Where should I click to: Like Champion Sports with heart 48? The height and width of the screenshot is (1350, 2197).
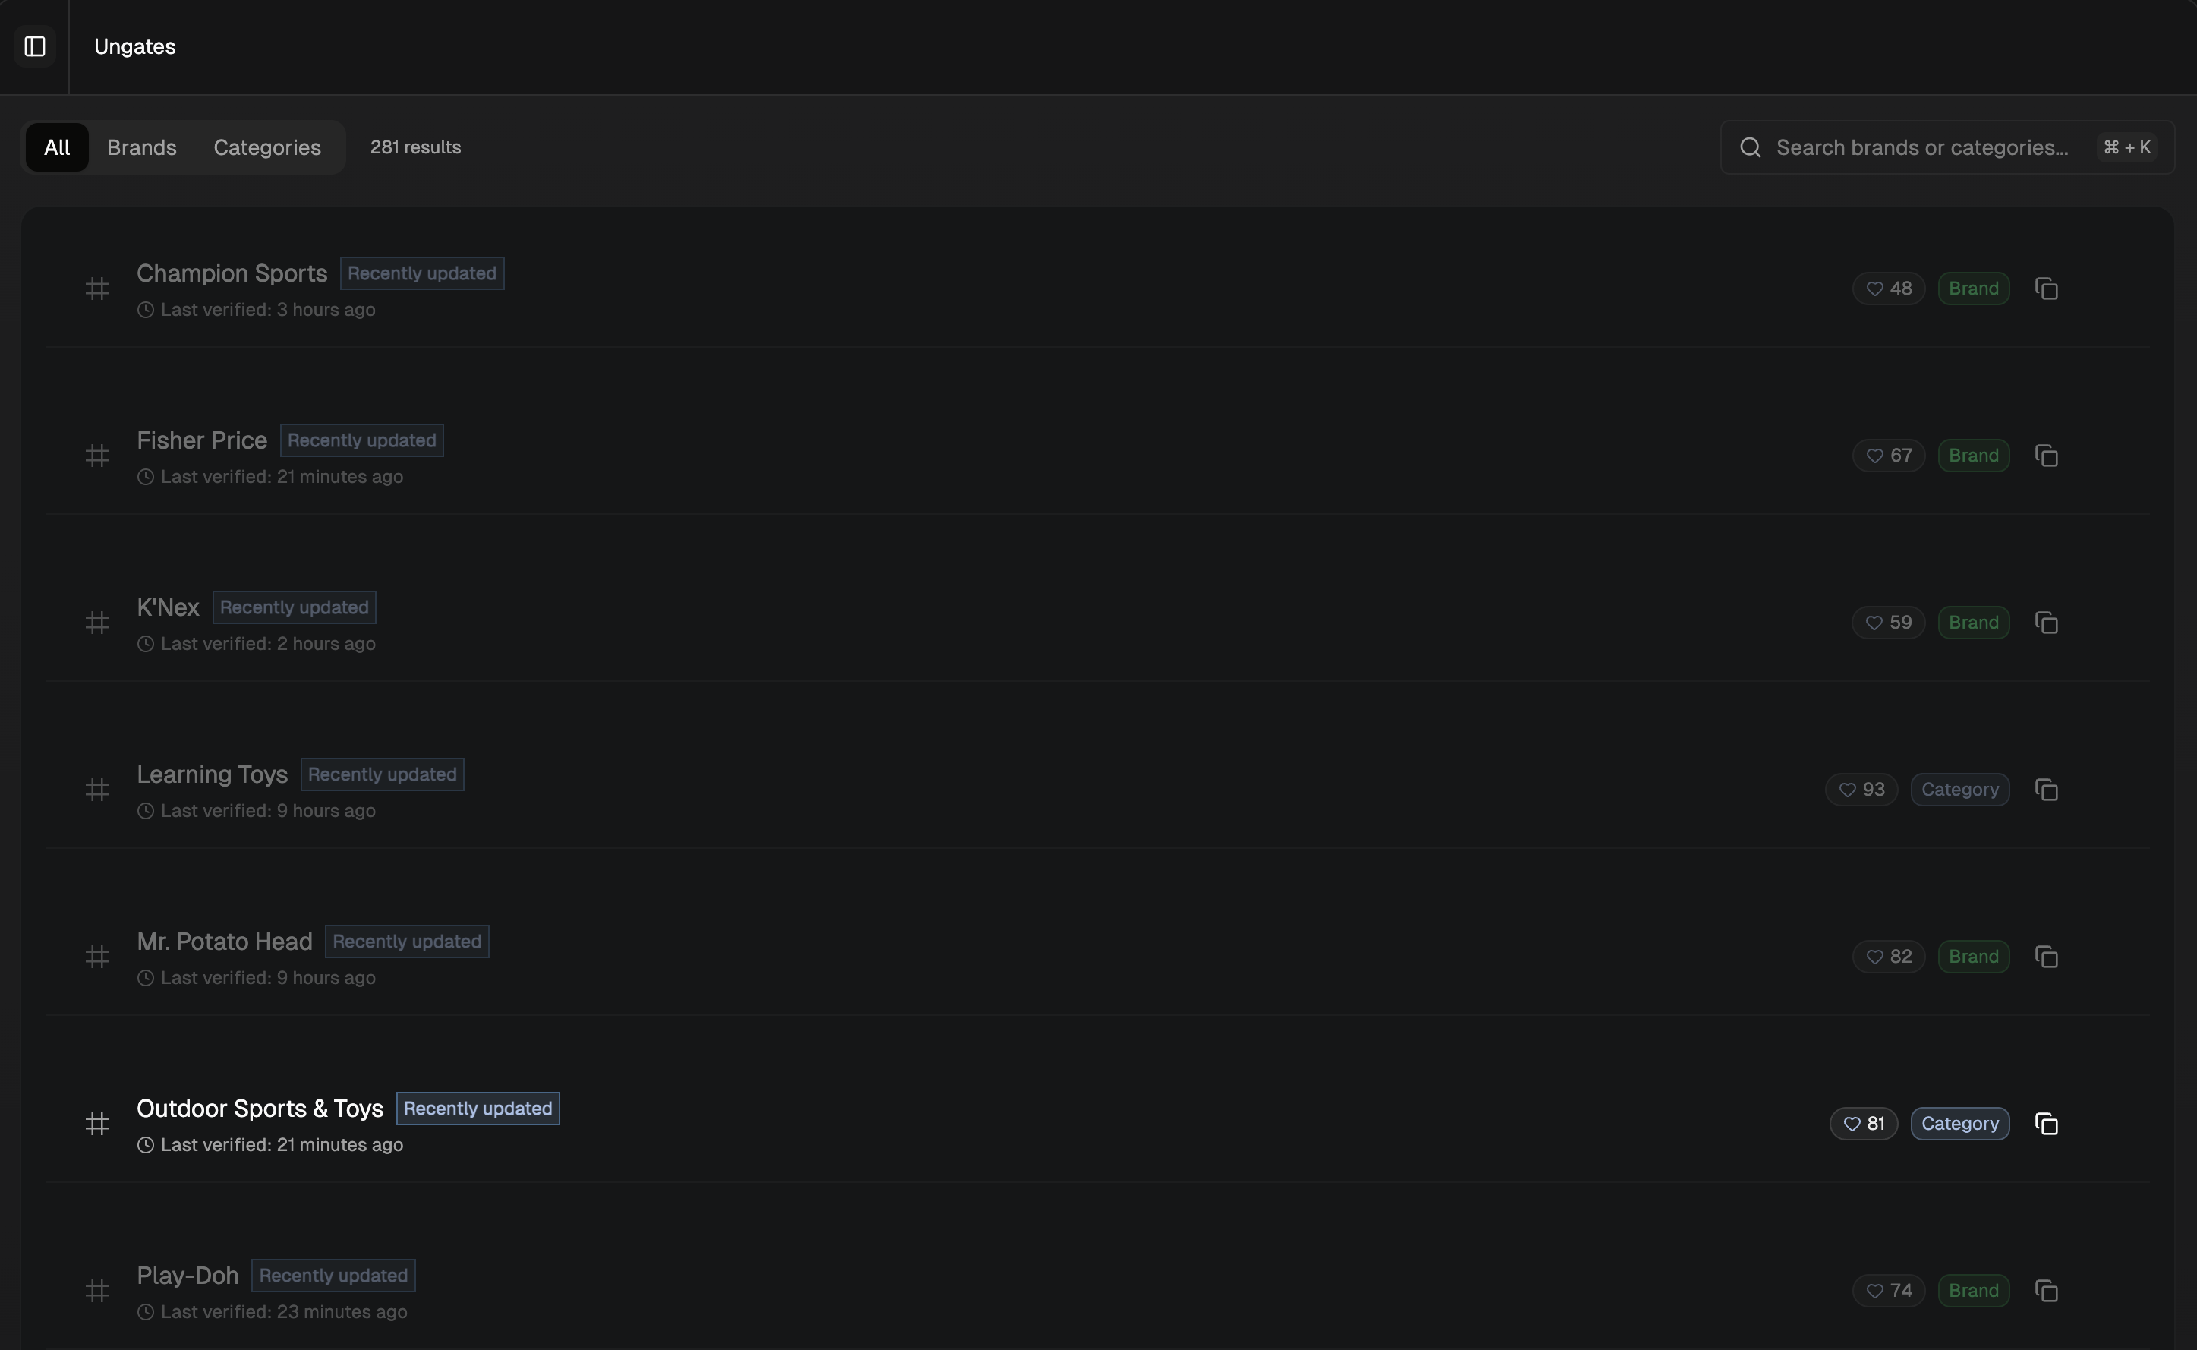tap(1888, 289)
